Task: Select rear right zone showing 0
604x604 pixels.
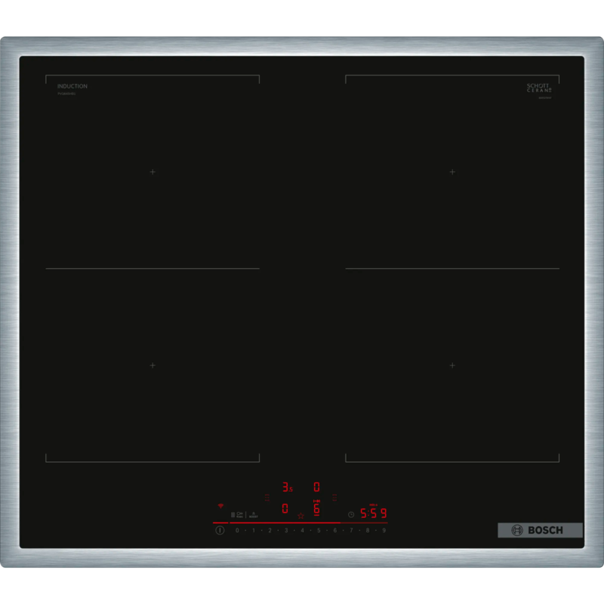Action: 316,488
